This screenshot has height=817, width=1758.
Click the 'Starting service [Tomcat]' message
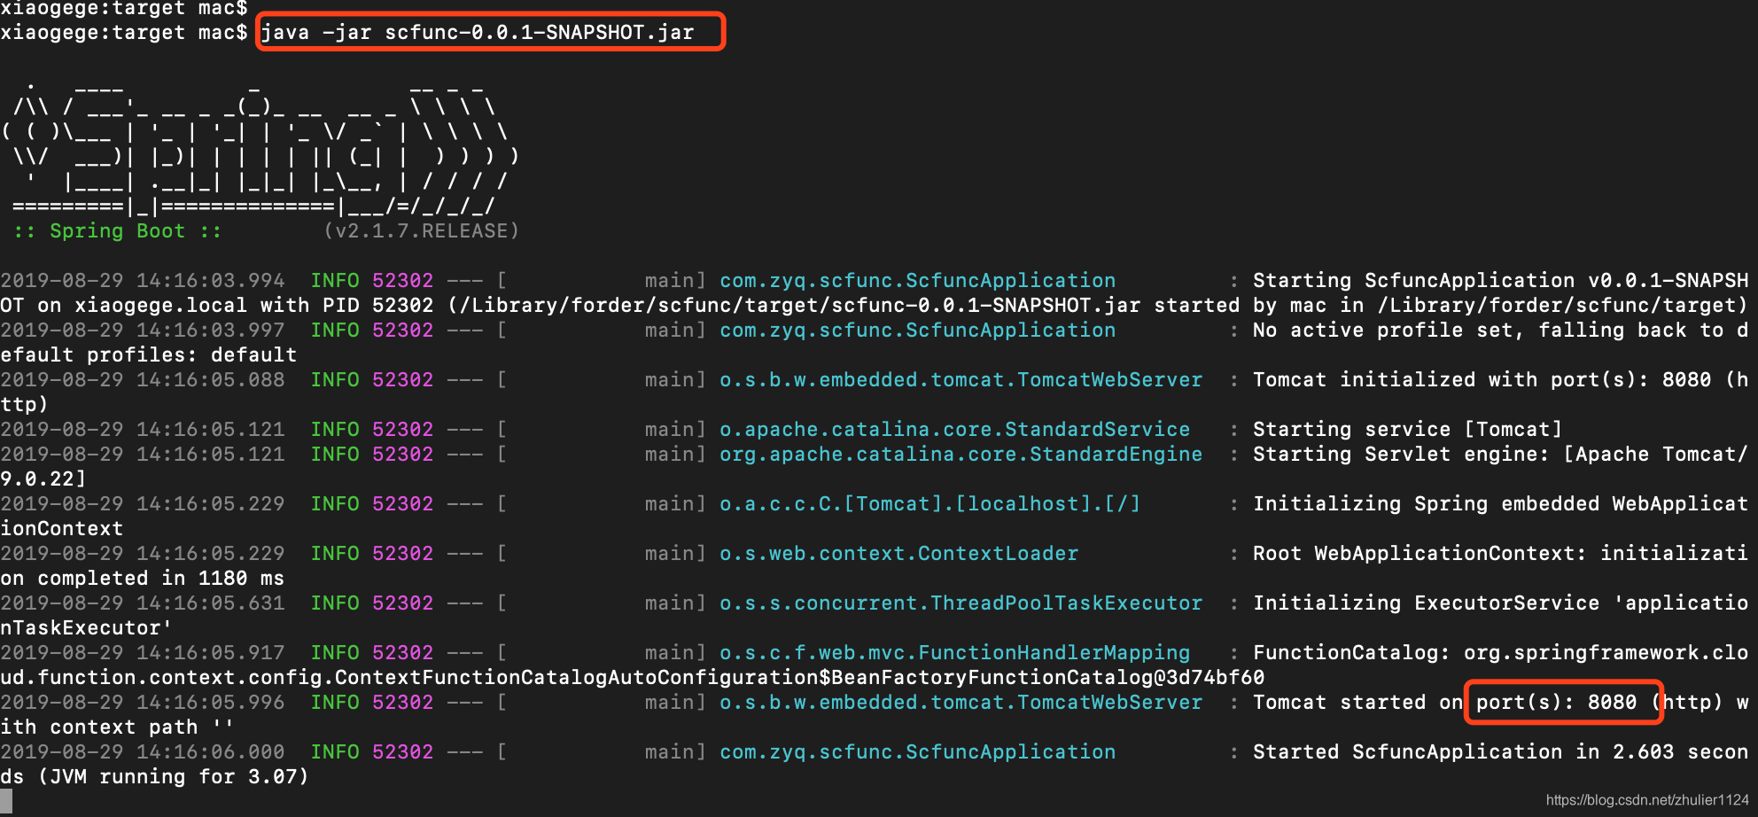[x=1407, y=430]
